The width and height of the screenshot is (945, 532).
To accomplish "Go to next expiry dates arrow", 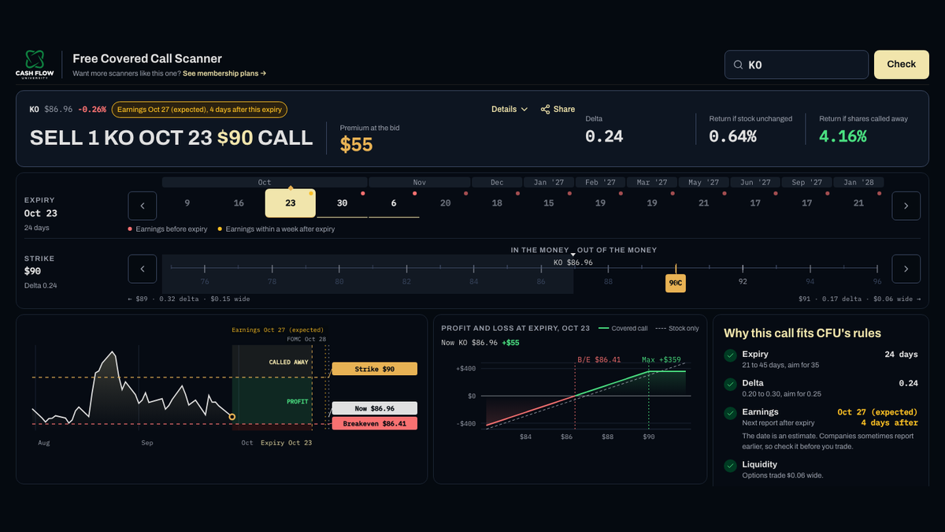I will tap(906, 205).
